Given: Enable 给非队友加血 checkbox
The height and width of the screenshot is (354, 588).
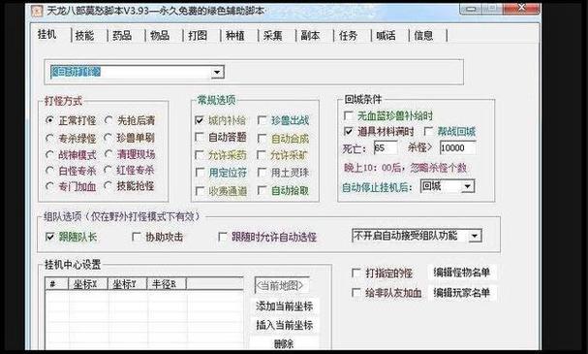Looking at the screenshot, I should click(356, 293).
